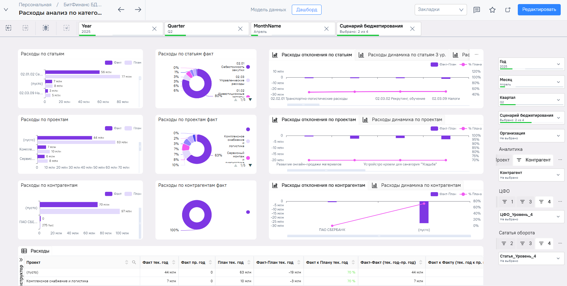The width and height of the screenshot is (567, 286).
Task: Click the share export icon
Action: point(508,10)
